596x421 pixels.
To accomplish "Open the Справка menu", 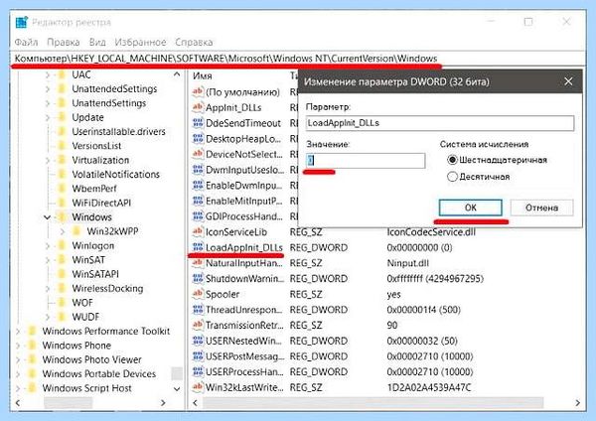I will 194,42.
